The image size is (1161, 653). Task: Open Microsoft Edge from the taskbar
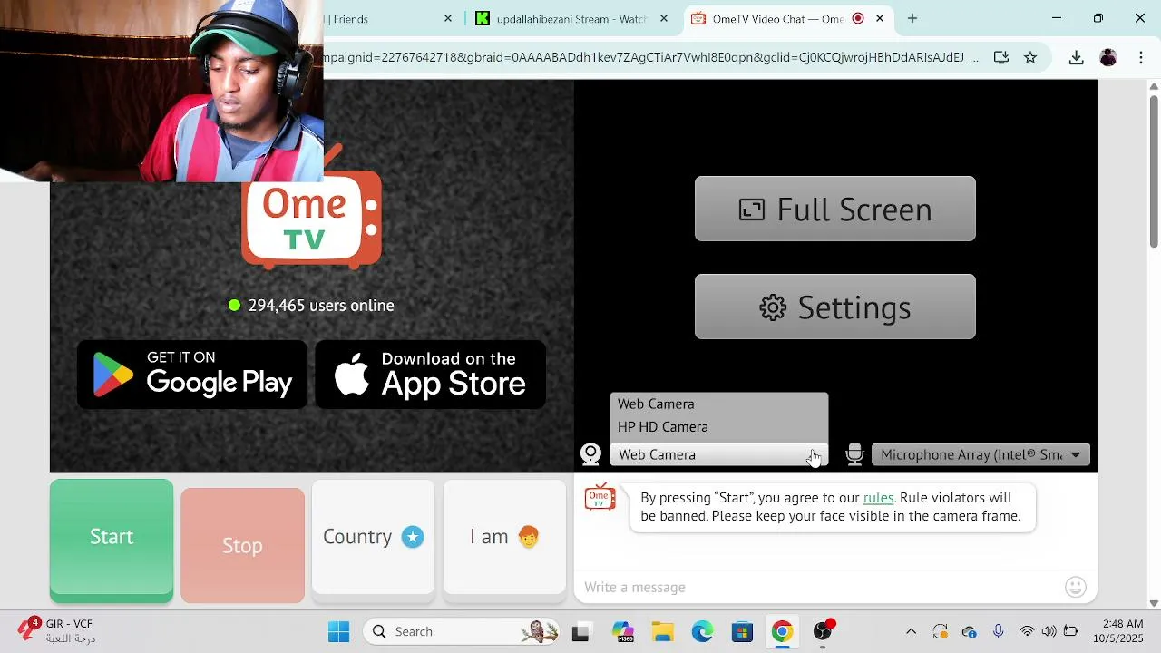coord(703,631)
